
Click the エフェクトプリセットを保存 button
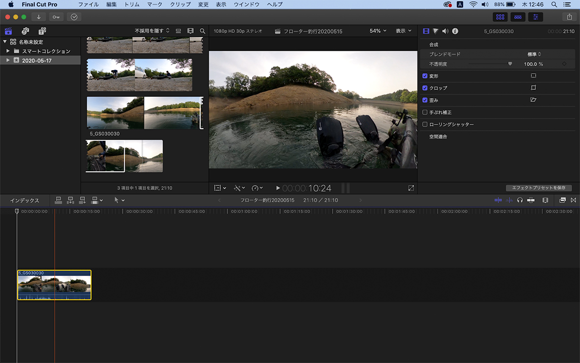tap(538, 188)
